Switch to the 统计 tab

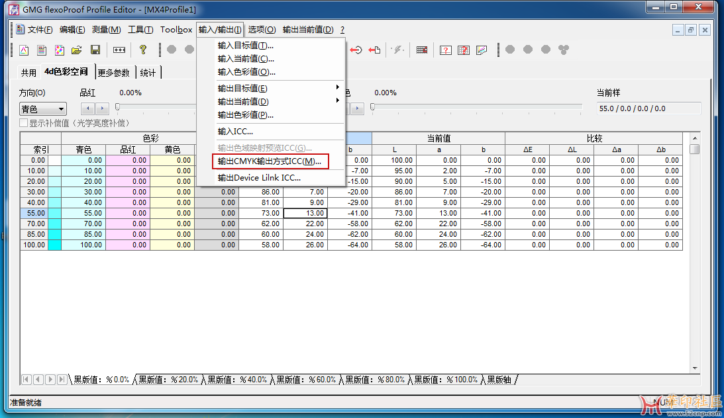(x=148, y=72)
